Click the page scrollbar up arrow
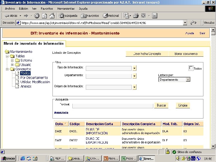The width and height of the screenshot is (216, 162). (x=213, y=30)
